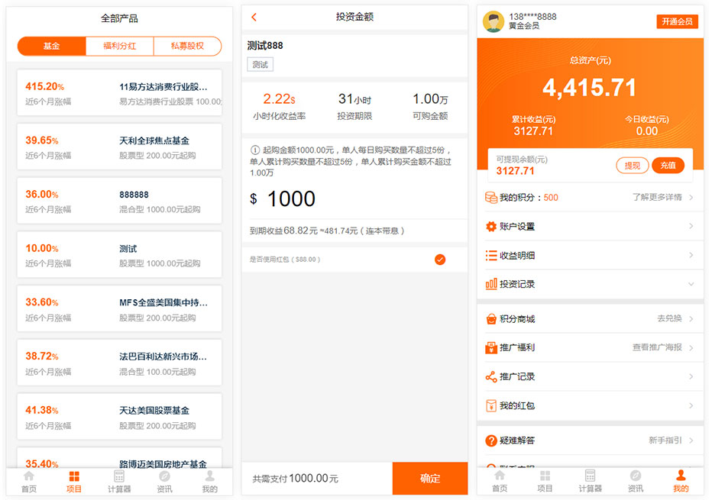Open the coins icon beside 我的积分
Image resolution: width=712 pixels, height=500 pixels.
[491, 198]
